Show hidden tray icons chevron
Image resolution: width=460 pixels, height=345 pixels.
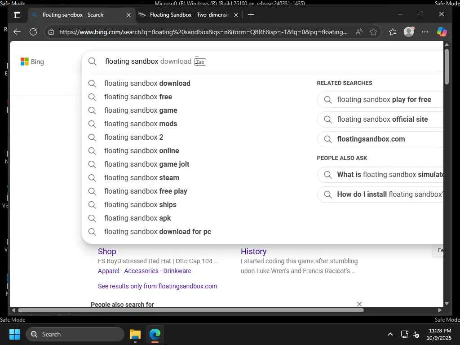point(390,334)
